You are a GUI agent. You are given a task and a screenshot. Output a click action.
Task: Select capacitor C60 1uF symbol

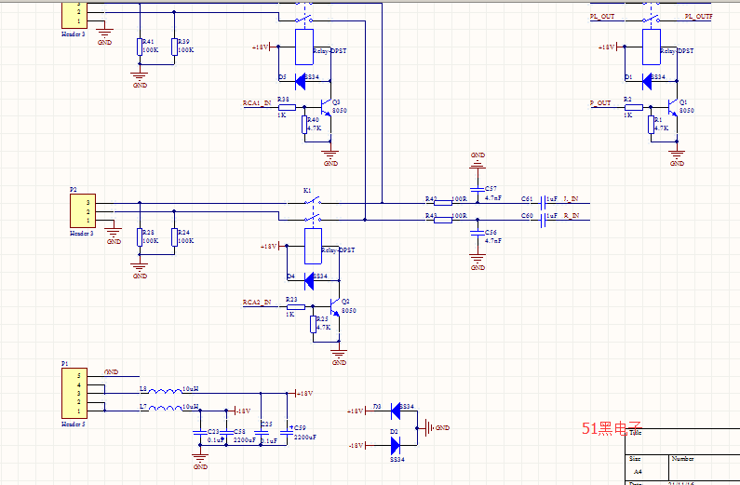543,220
